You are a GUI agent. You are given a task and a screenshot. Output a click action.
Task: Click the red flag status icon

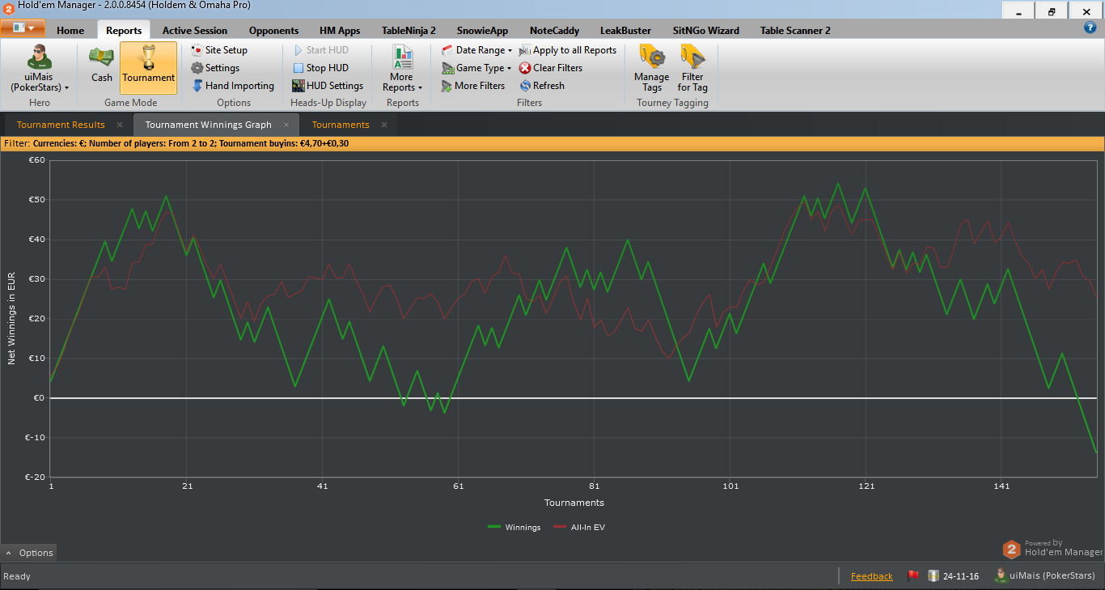[913, 576]
